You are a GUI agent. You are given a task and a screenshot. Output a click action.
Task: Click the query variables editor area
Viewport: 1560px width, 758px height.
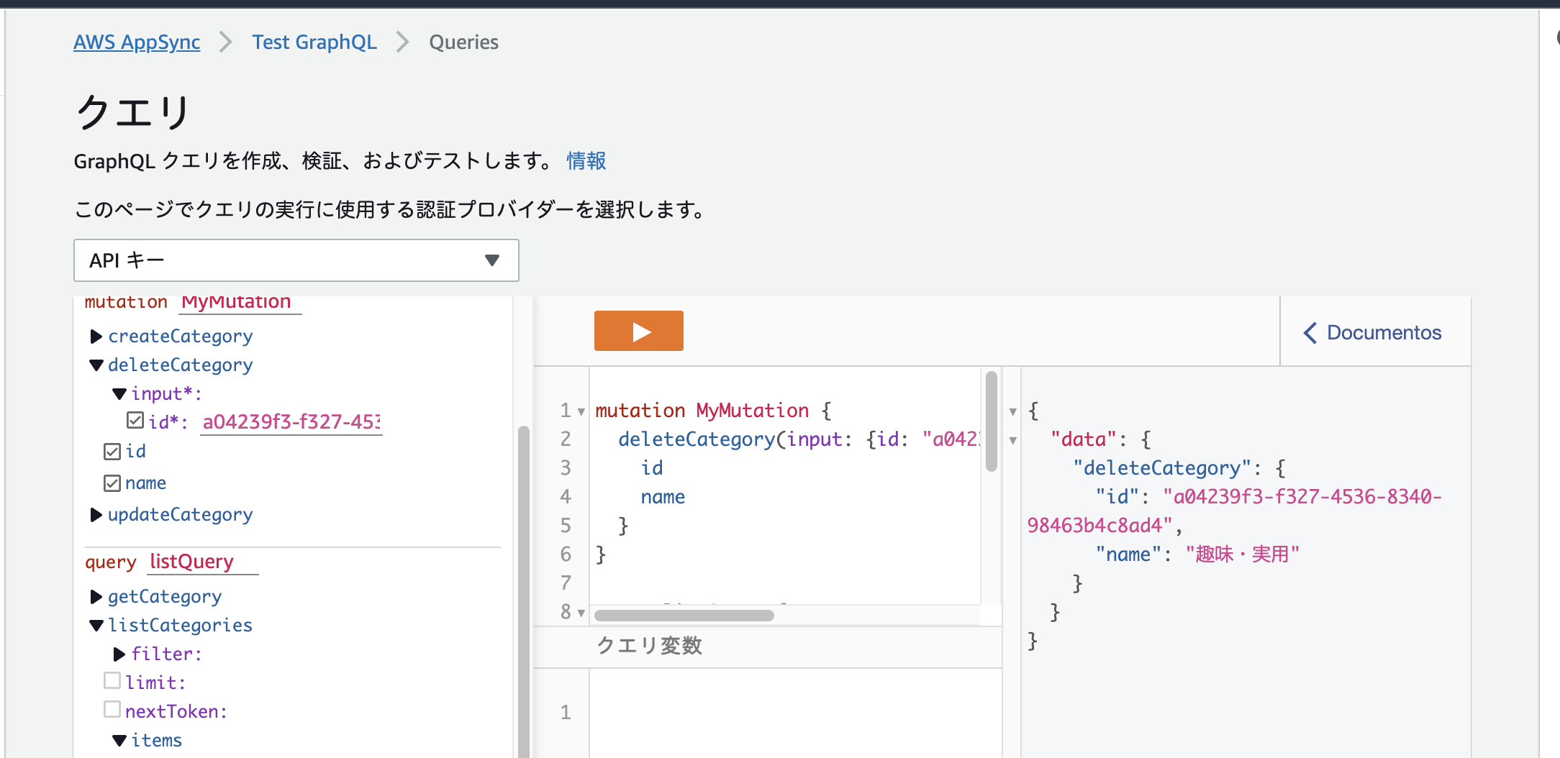tap(795, 713)
